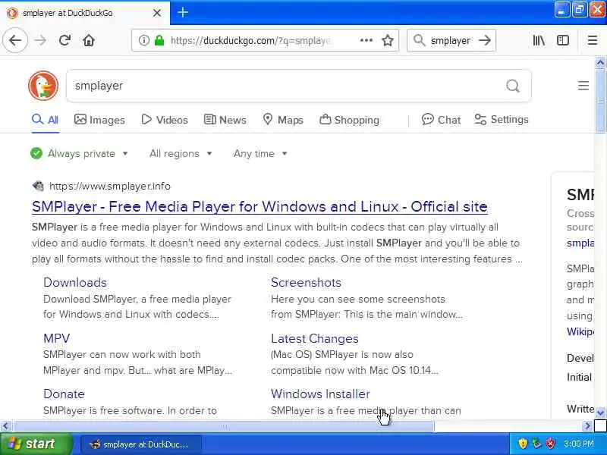Expand the Always private dropdown
This screenshot has width=607, height=455.
tap(80, 154)
